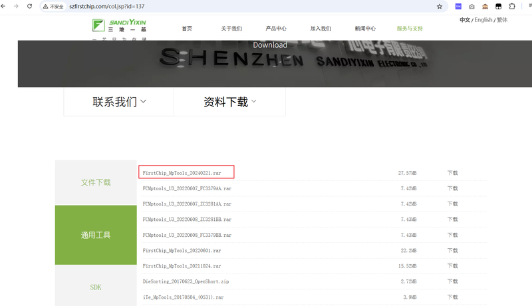The width and height of the screenshot is (532, 306).
Task: Select 加入我们 in the navigation
Action: click(321, 29)
